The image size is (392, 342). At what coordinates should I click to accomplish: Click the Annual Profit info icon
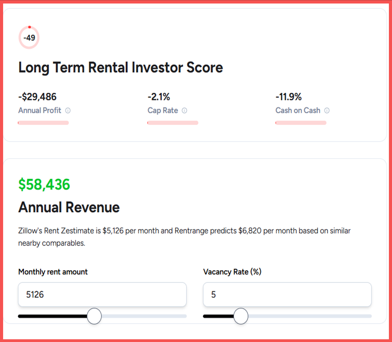pyautogui.click(x=68, y=110)
